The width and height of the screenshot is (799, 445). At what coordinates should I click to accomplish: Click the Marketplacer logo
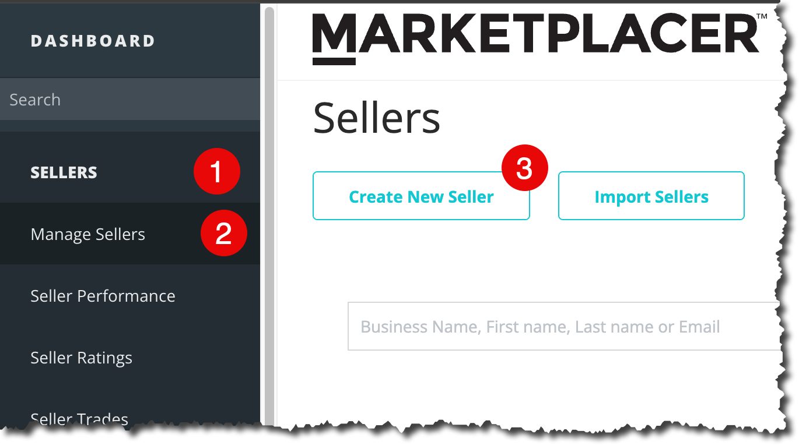pyautogui.click(x=535, y=35)
